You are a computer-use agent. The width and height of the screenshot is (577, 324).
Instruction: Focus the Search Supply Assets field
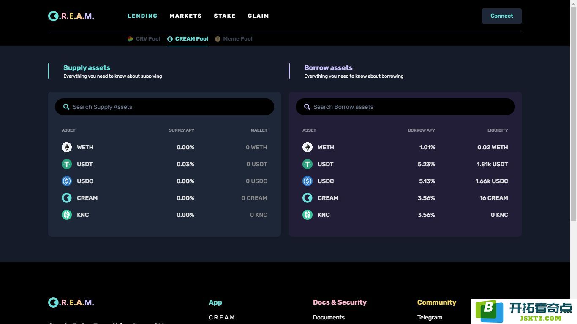[164, 107]
